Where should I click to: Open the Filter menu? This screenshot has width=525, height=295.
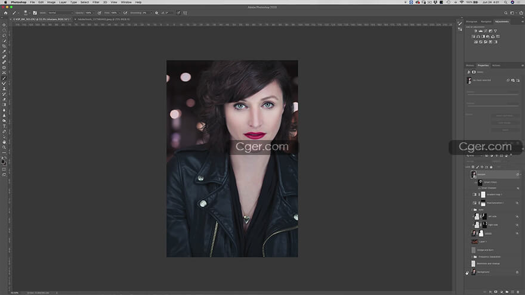pos(96,2)
